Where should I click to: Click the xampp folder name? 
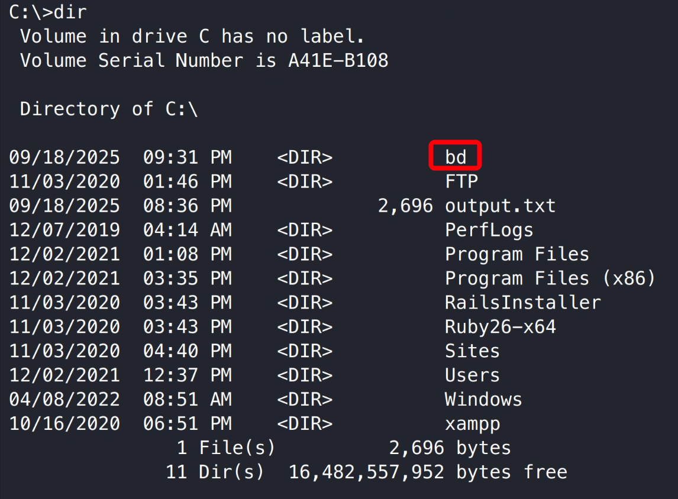(x=472, y=424)
